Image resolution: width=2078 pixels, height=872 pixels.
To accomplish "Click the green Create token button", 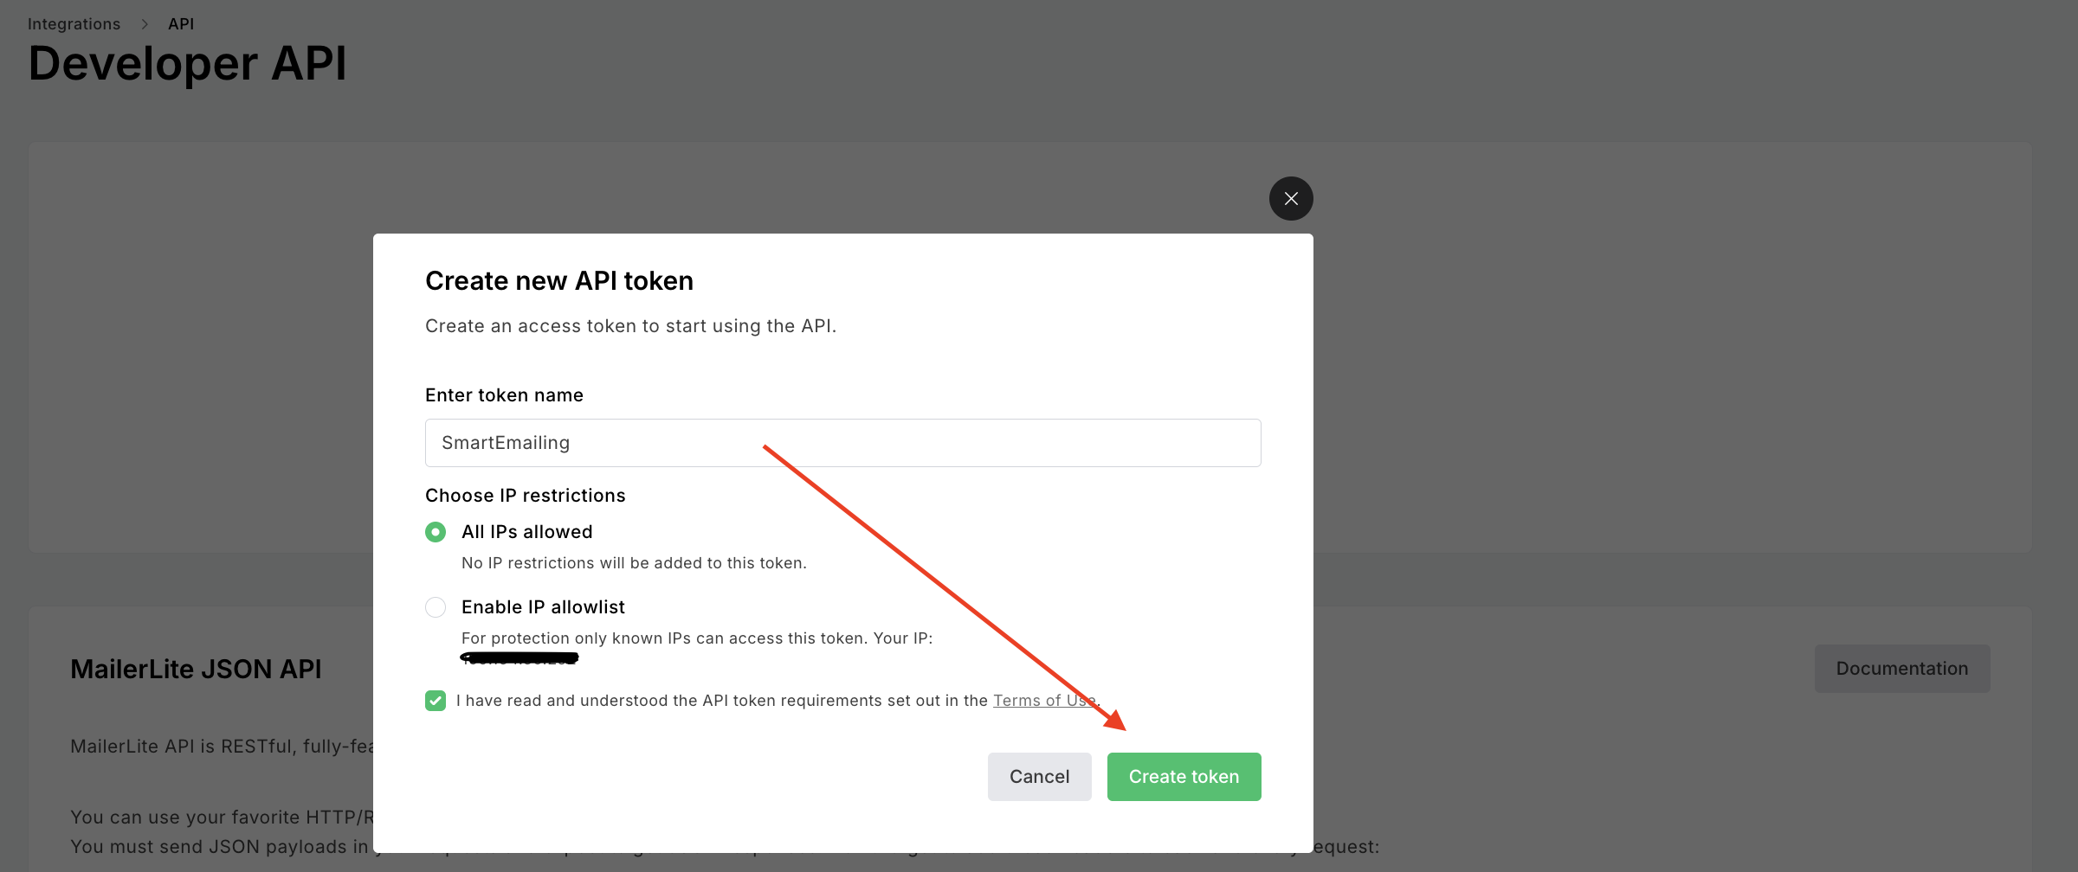I will pyautogui.click(x=1184, y=777).
